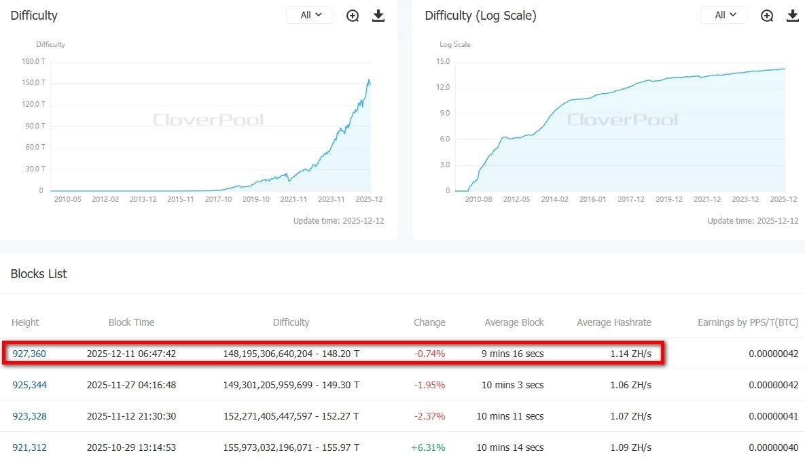Open block height 925,344 details
805x459 pixels.
(29, 385)
